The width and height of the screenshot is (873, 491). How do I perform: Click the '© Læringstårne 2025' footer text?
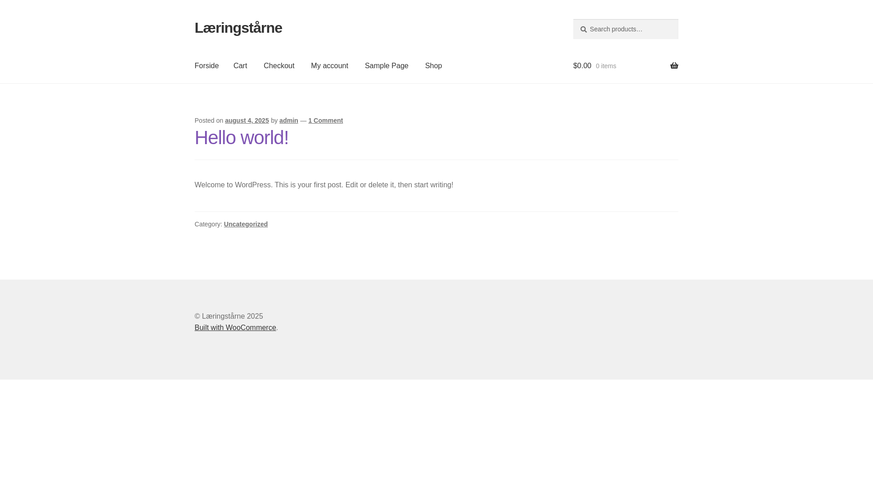pyautogui.click(x=229, y=316)
